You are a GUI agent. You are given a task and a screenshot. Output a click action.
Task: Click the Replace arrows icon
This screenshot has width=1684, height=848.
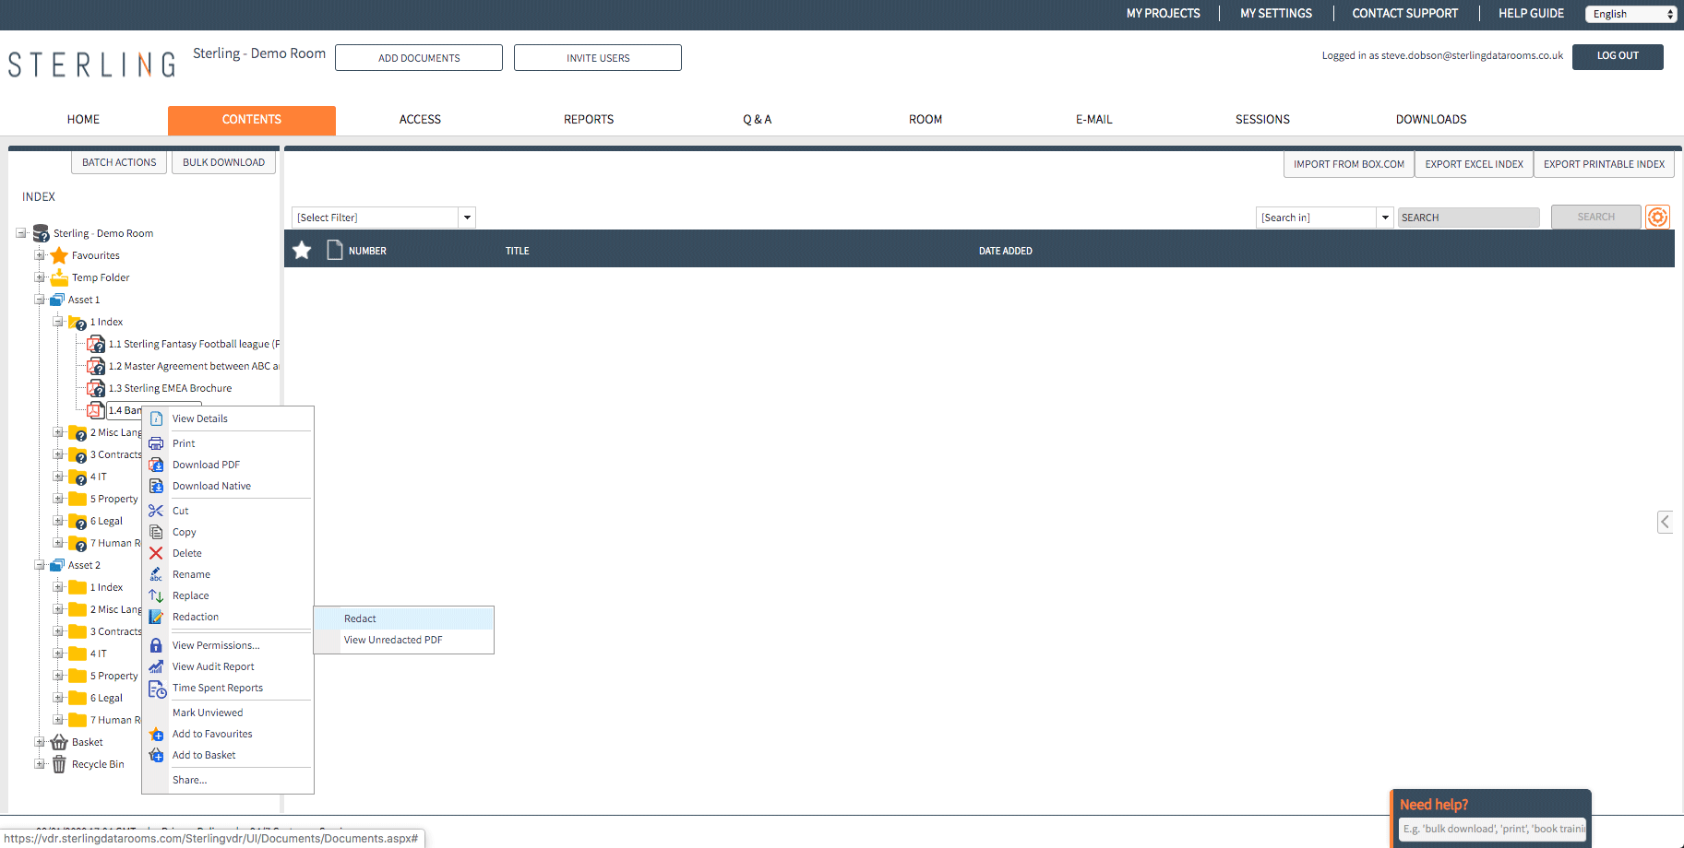tap(156, 595)
